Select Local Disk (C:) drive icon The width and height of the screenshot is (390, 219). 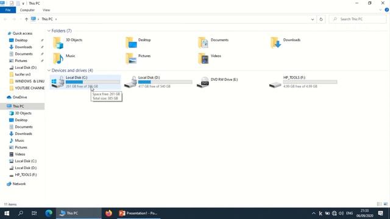58,82
